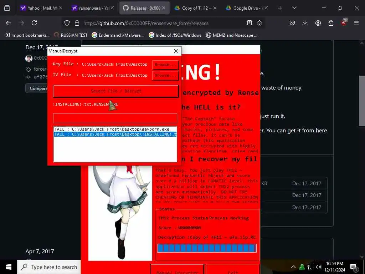Open the Windows Start menu
The width and height of the screenshot is (365, 274).
click(9, 267)
